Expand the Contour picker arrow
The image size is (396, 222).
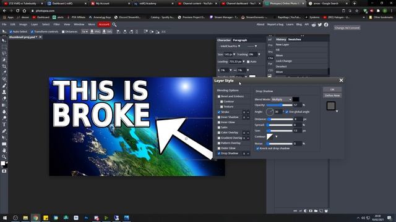point(277,137)
